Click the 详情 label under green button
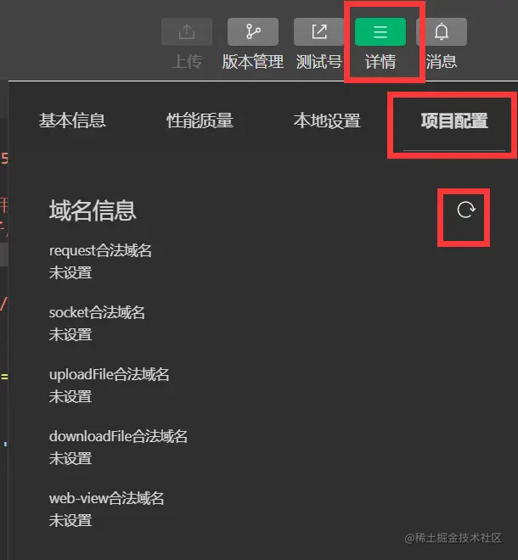The image size is (518, 560). click(x=380, y=61)
